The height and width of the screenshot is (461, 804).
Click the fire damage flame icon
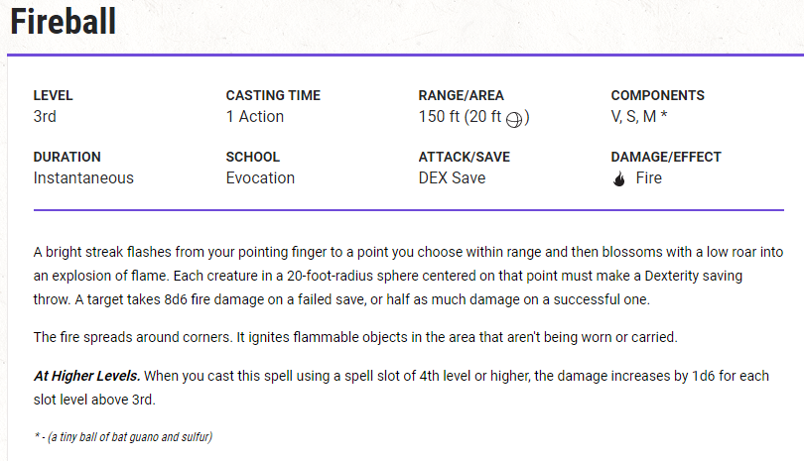(619, 179)
